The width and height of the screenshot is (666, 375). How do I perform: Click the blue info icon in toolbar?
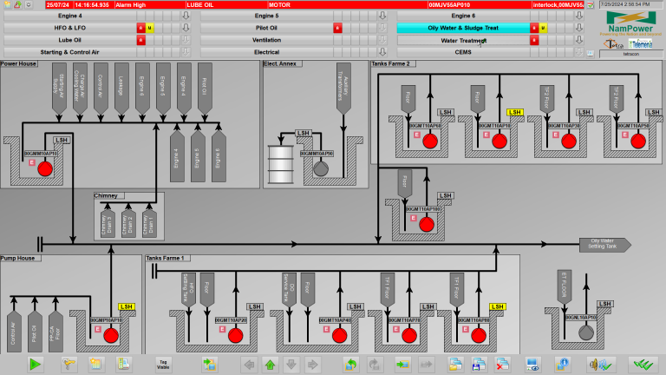(562, 365)
